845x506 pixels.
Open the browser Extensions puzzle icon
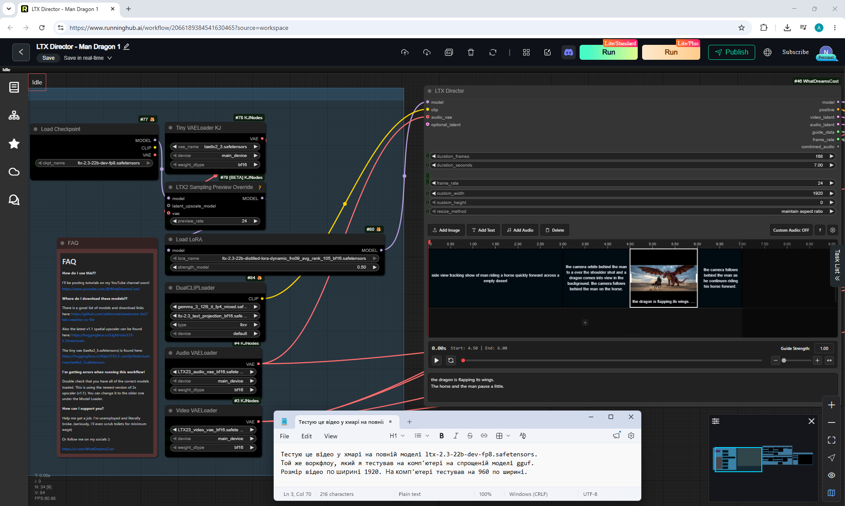764,28
